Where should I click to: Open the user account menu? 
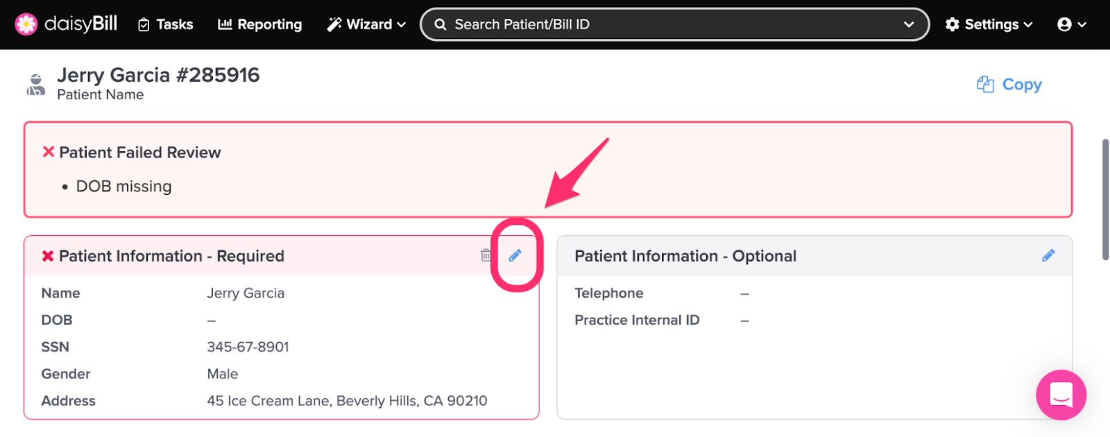(1071, 24)
